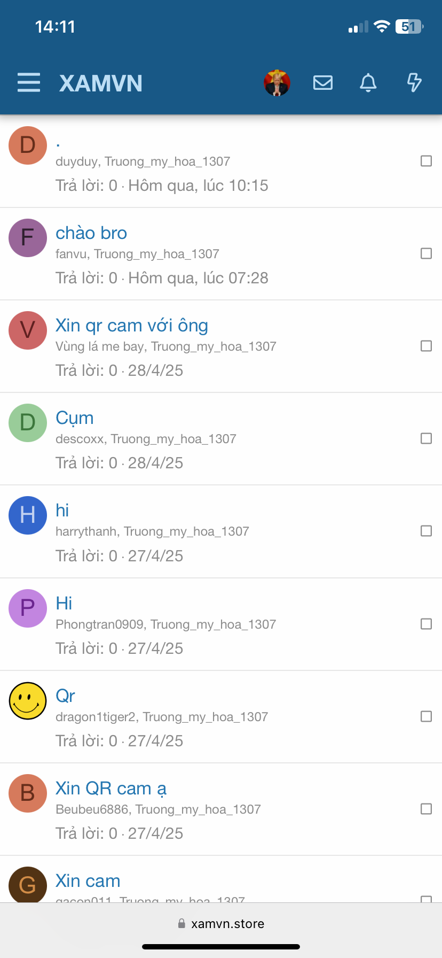Open the user profile avatar menu

277,83
